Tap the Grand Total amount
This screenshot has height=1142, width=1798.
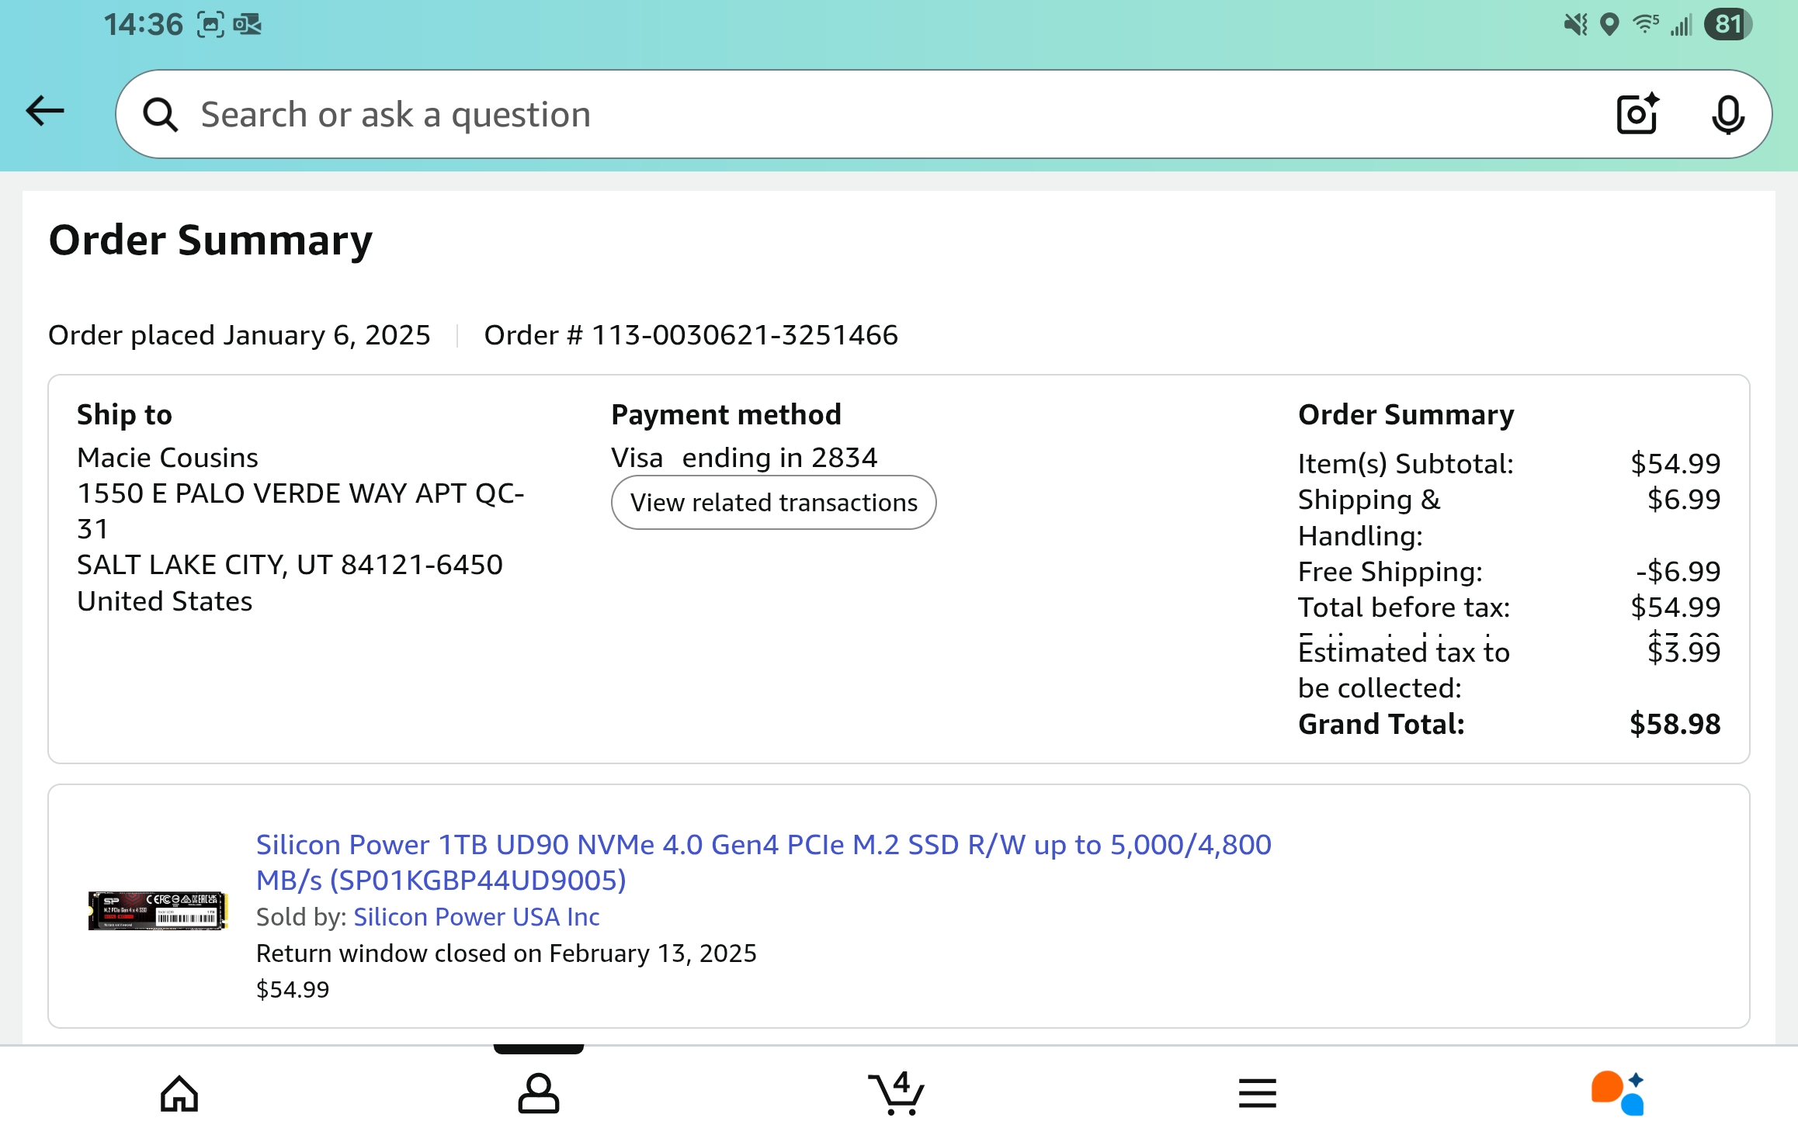coord(1675,724)
